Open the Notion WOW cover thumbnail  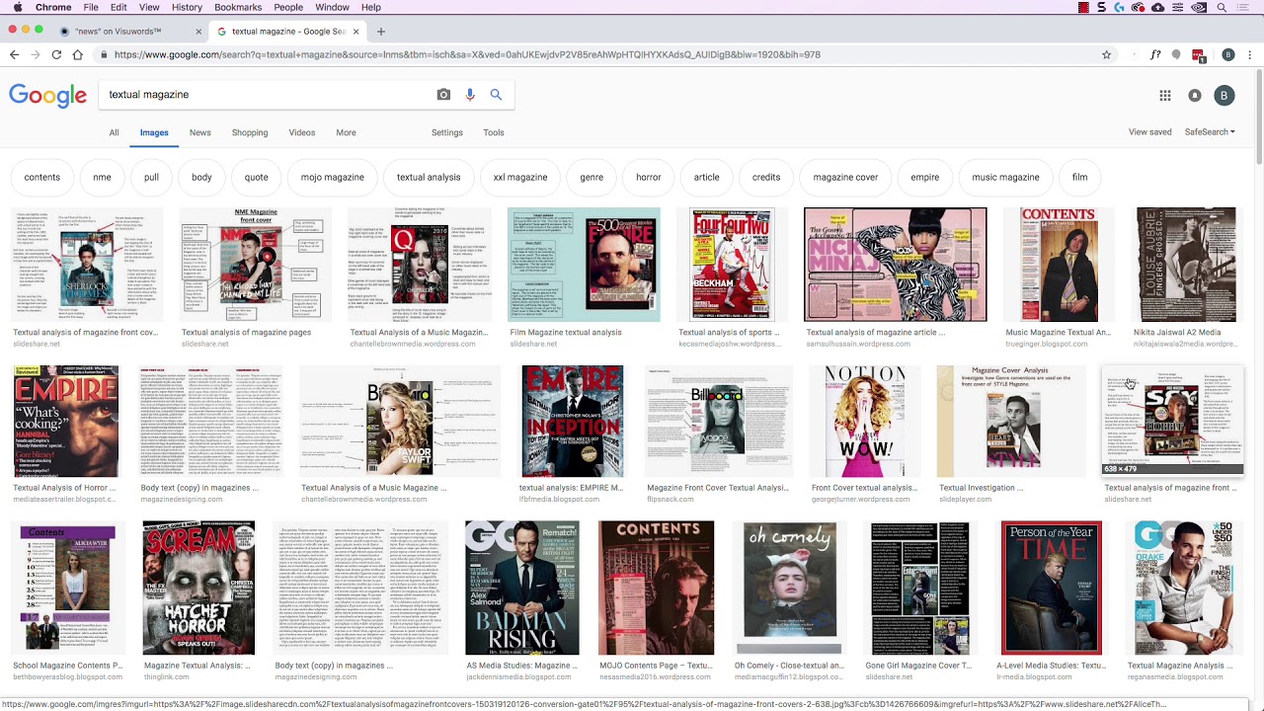pos(865,422)
